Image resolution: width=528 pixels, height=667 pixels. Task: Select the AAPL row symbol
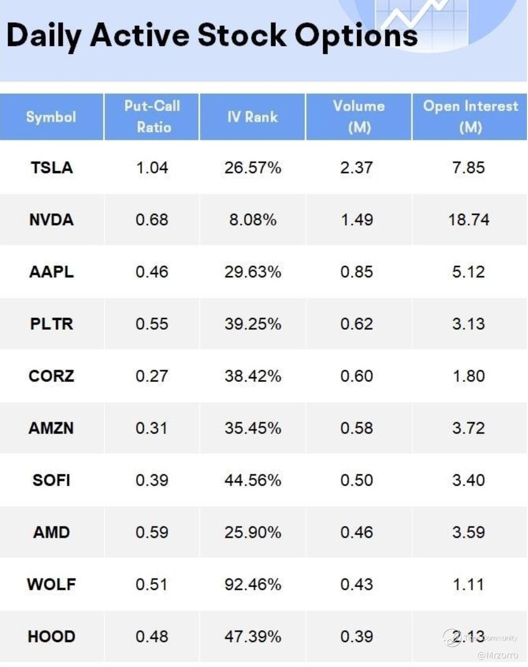point(52,272)
